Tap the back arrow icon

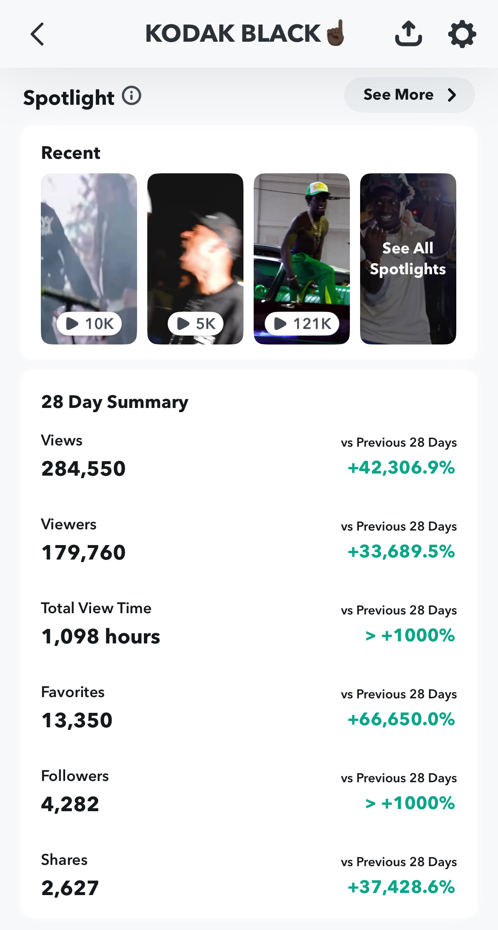(x=37, y=34)
